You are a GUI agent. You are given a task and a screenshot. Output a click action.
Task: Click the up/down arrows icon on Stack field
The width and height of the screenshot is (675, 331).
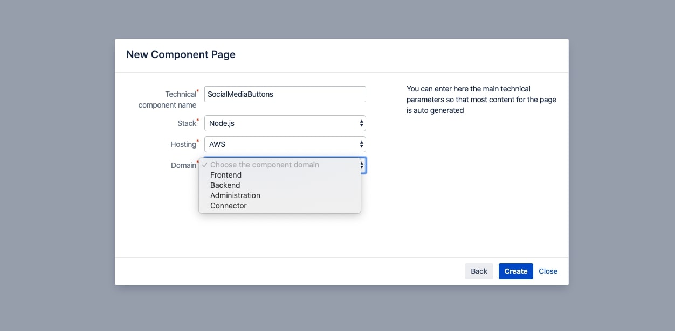(361, 123)
